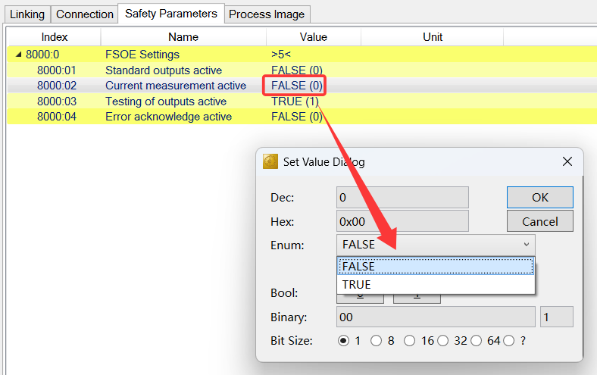Open the Enum combo box arrow
597x375 pixels.
click(527, 245)
